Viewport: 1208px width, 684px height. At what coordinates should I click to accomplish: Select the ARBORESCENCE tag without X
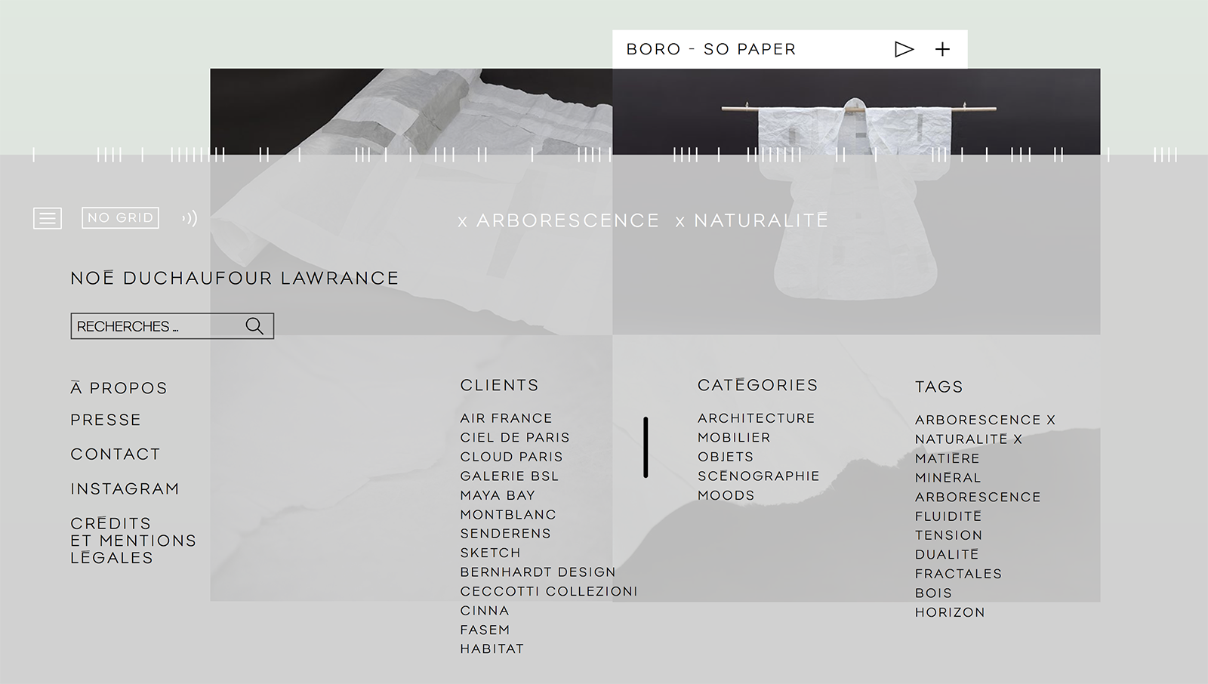(977, 497)
